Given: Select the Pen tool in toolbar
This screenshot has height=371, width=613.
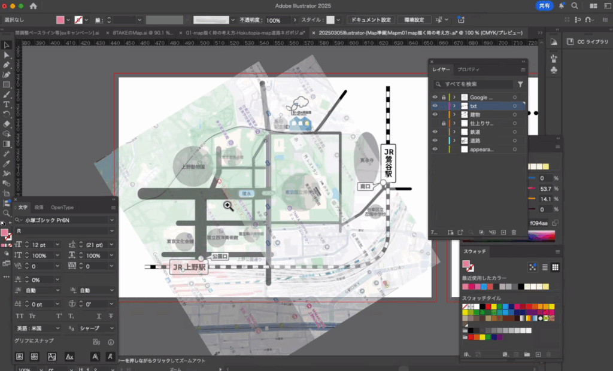Looking at the screenshot, I should 7,65.
